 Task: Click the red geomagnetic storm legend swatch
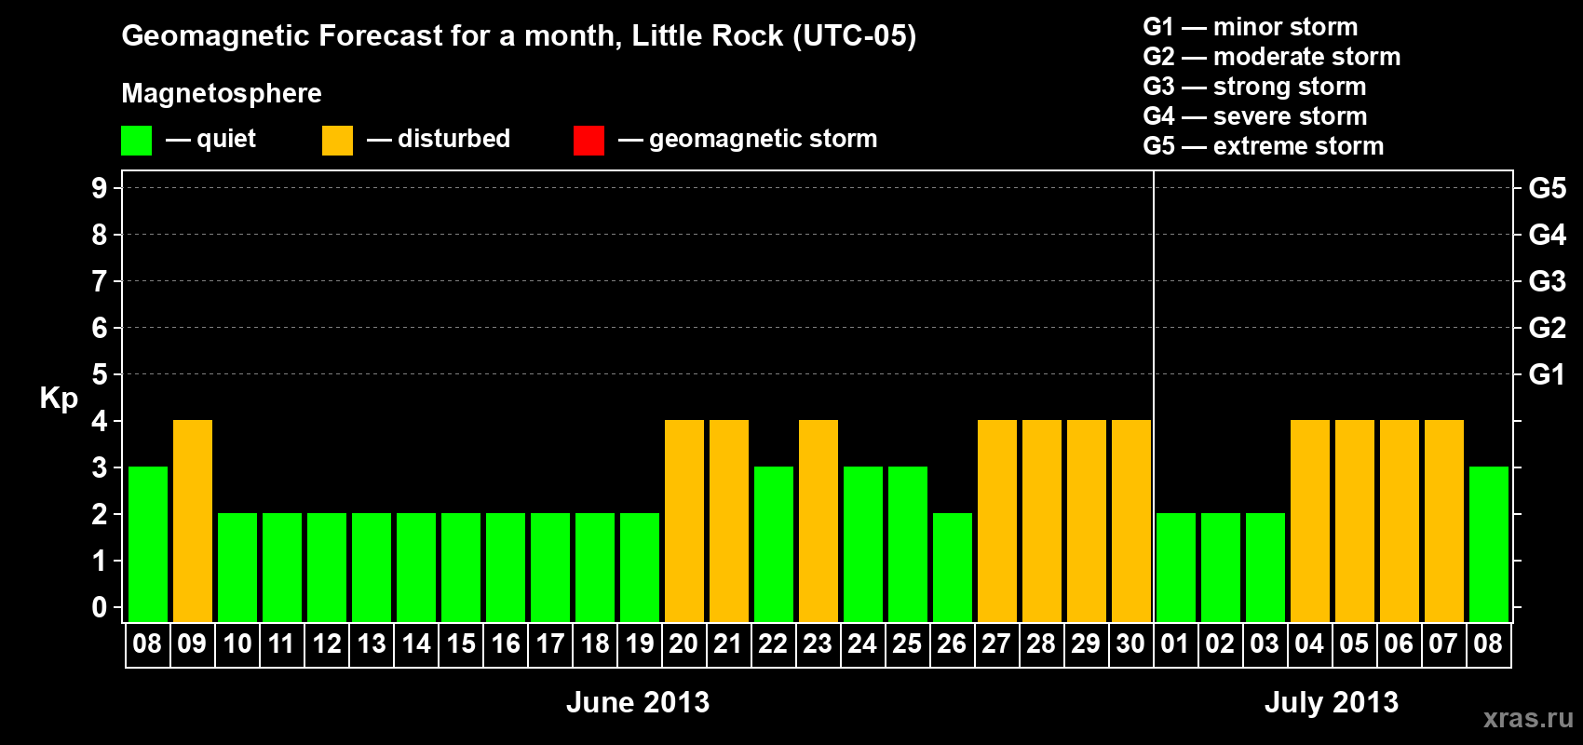(x=589, y=141)
